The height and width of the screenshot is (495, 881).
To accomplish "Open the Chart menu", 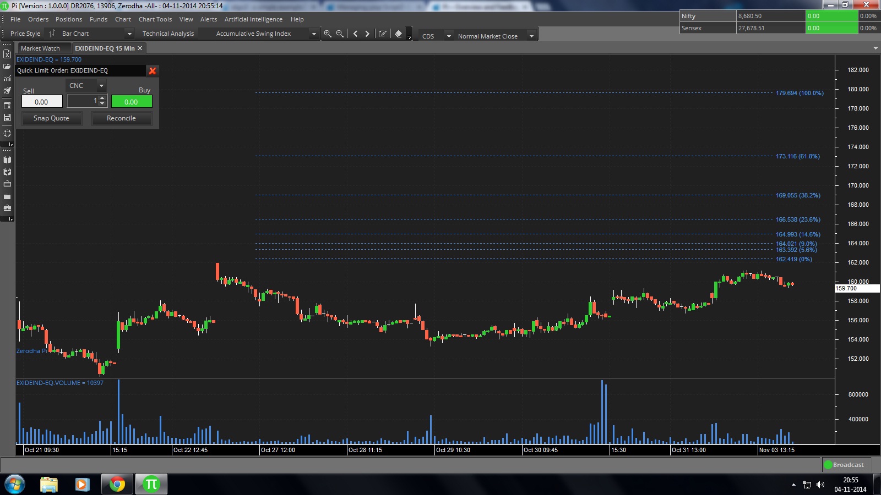I will pyautogui.click(x=123, y=19).
